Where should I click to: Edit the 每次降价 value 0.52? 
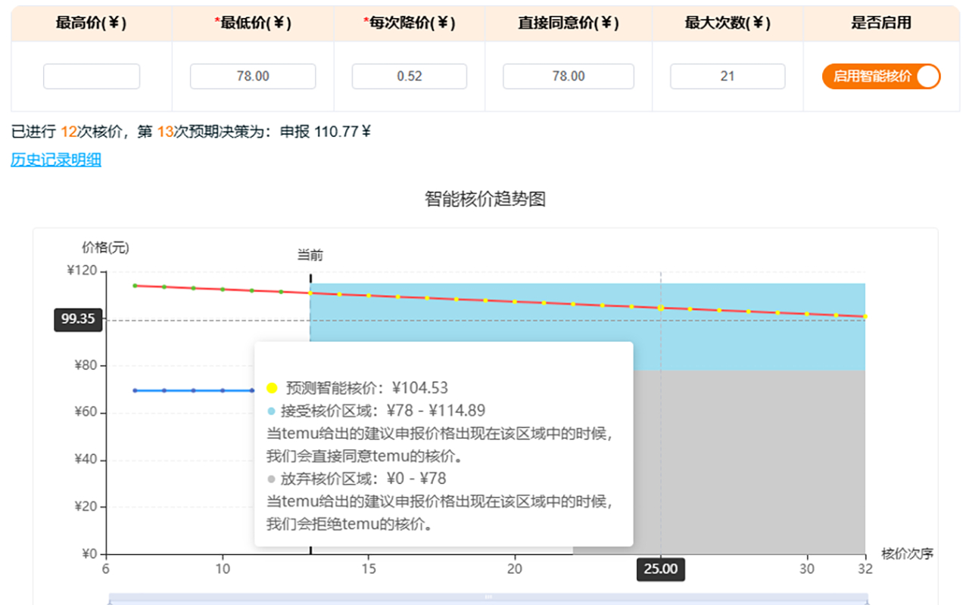(409, 76)
